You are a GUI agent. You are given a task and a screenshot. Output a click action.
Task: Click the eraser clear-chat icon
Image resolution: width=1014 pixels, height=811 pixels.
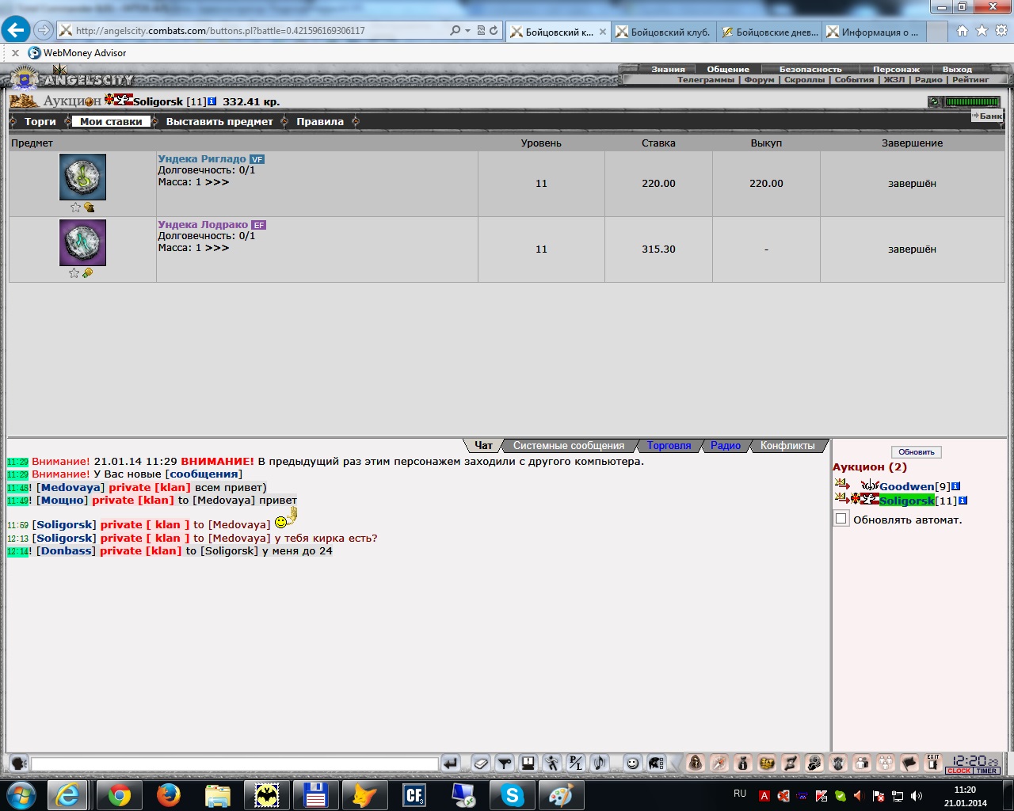(481, 763)
